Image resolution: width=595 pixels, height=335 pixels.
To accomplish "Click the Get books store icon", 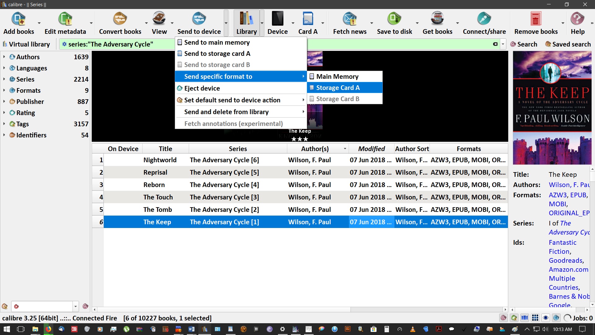I will pyautogui.click(x=437, y=19).
